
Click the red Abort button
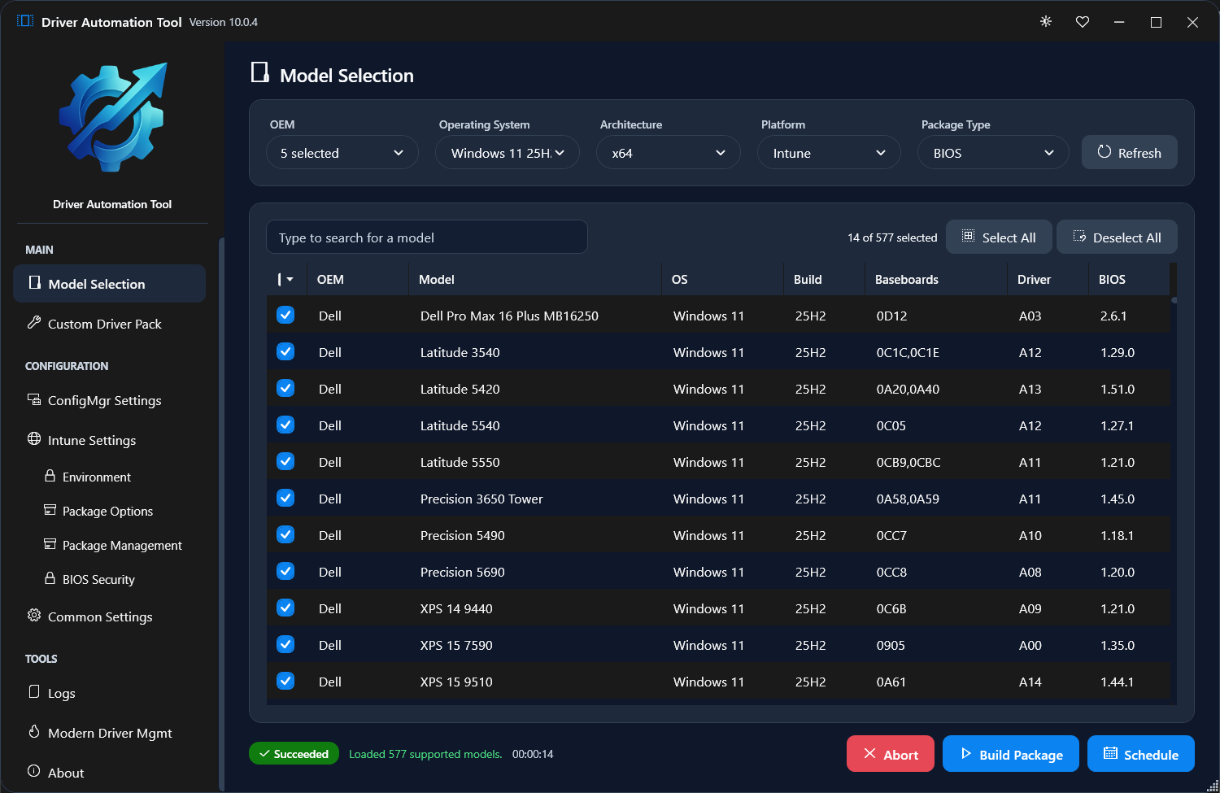pos(891,754)
